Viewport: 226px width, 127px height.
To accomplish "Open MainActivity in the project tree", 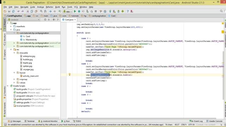I will [x=31, y=40].
